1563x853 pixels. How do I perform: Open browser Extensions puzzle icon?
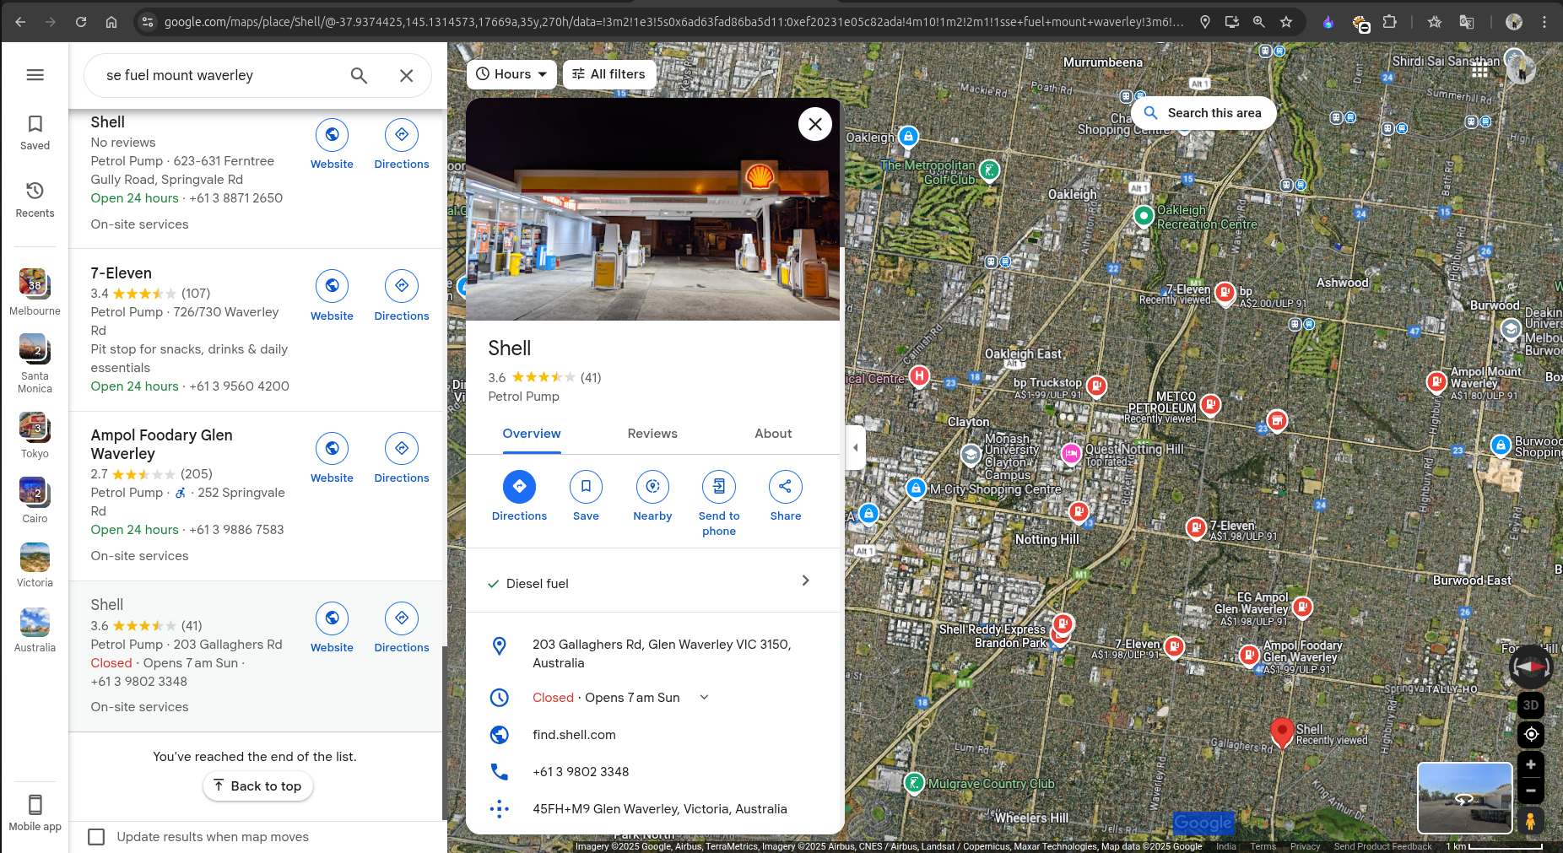click(x=1389, y=22)
